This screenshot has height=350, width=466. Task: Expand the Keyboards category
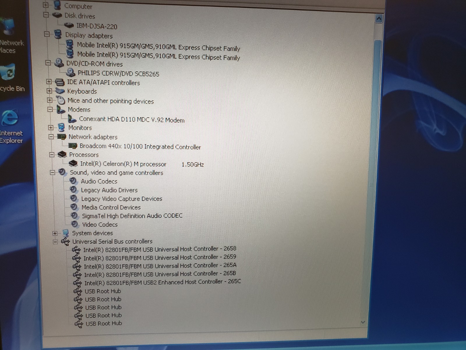pos(49,91)
